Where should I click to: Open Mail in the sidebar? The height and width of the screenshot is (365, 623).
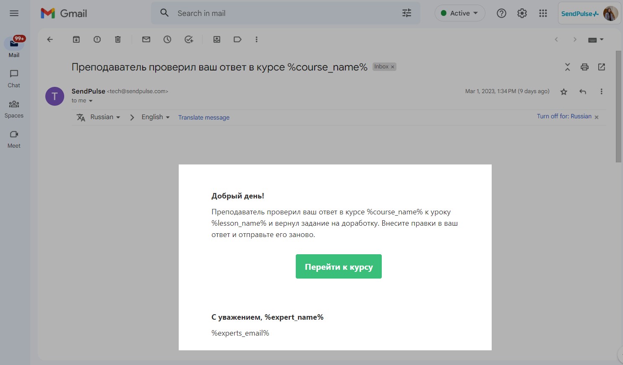pyautogui.click(x=14, y=47)
